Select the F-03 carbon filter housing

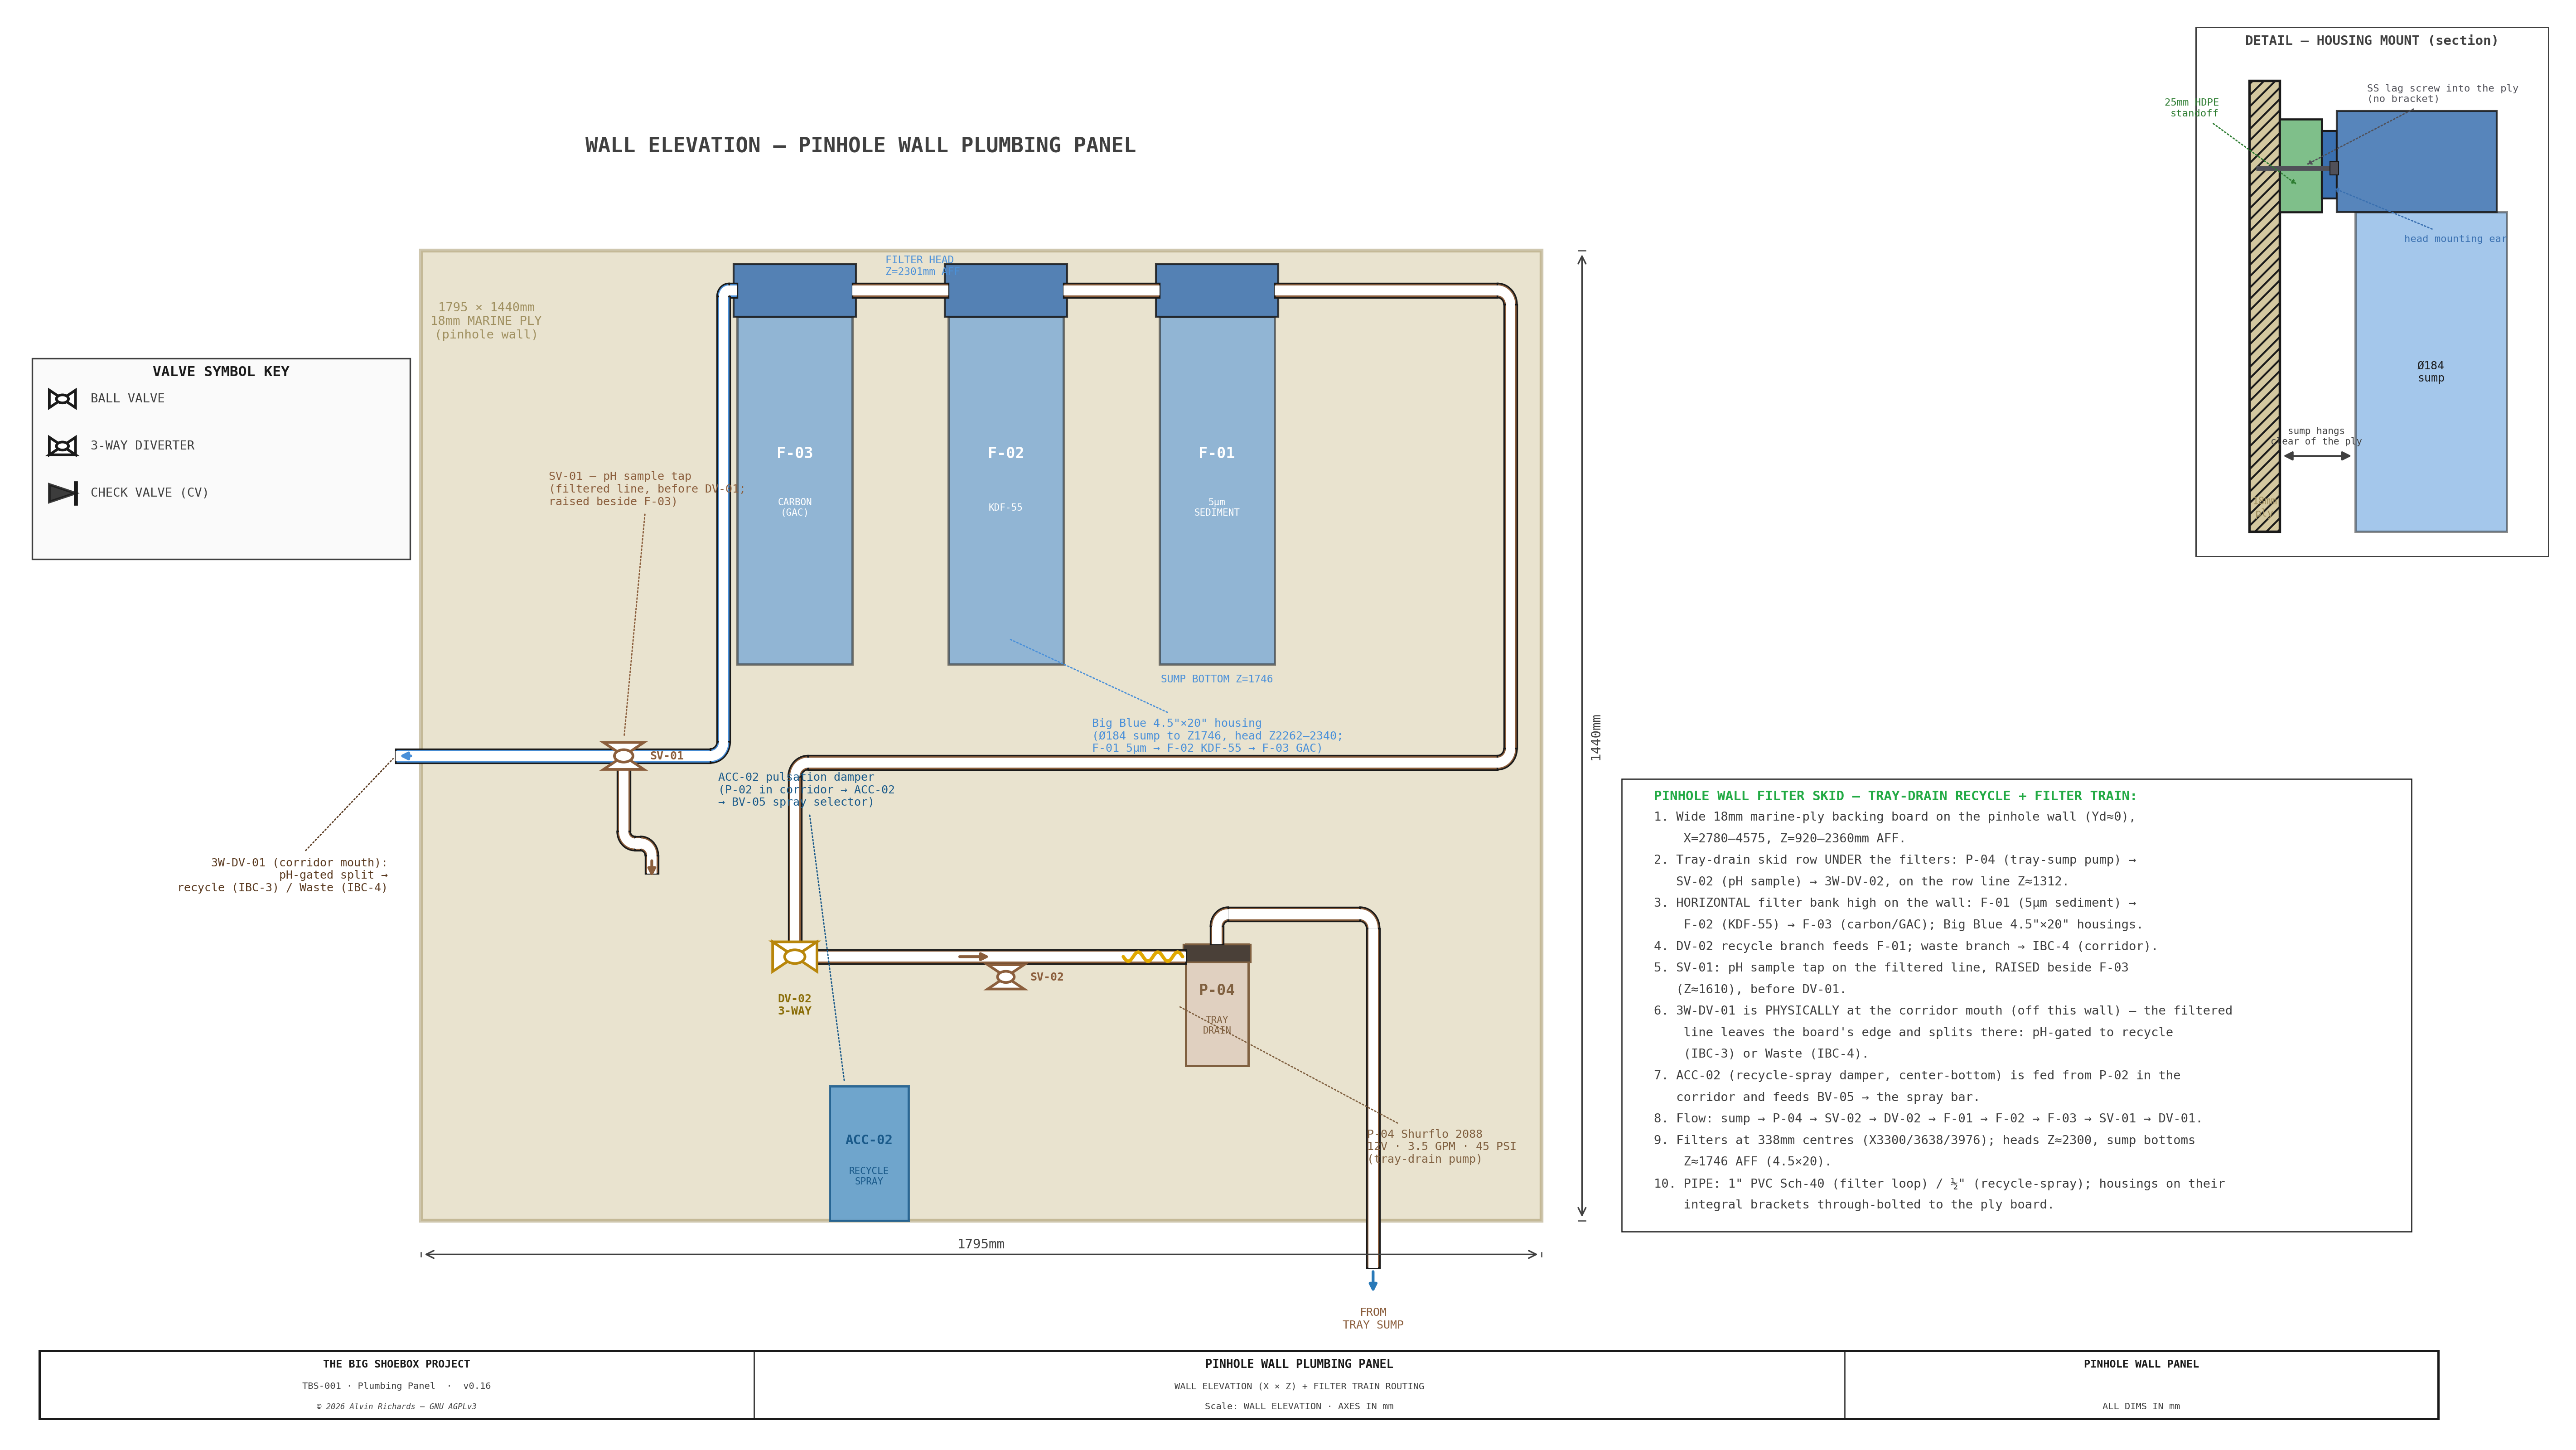[x=795, y=490]
